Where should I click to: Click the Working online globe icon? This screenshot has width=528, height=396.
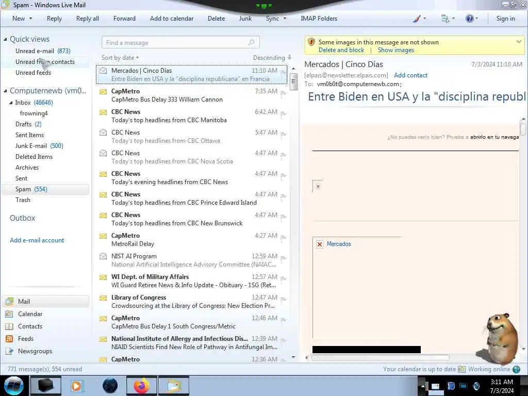click(517, 369)
